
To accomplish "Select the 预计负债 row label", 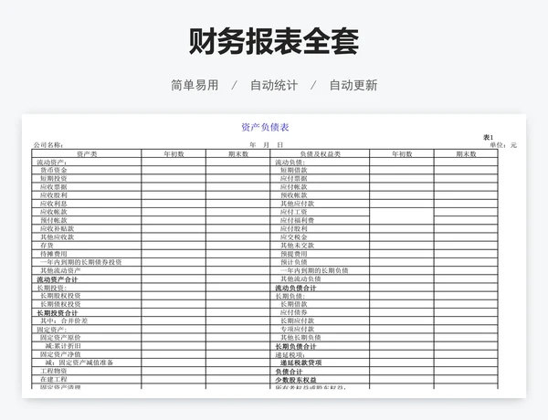I will click(293, 262).
